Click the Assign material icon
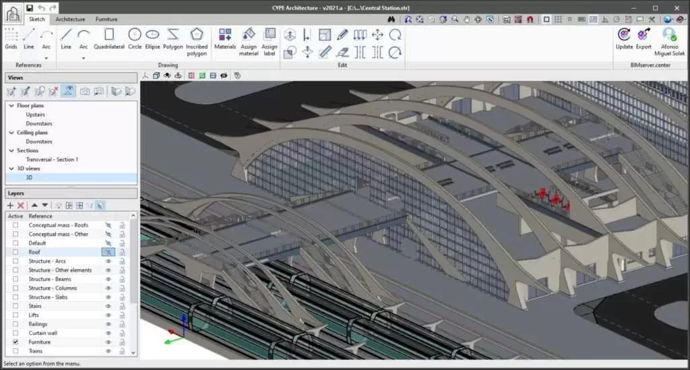The width and height of the screenshot is (690, 370). (x=249, y=38)
